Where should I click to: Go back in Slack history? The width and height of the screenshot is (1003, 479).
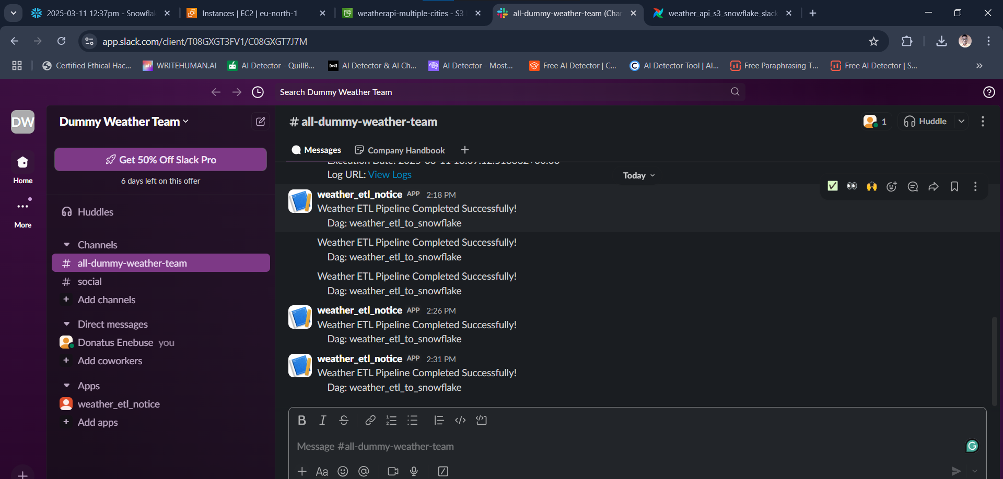[x=216, y=92]
